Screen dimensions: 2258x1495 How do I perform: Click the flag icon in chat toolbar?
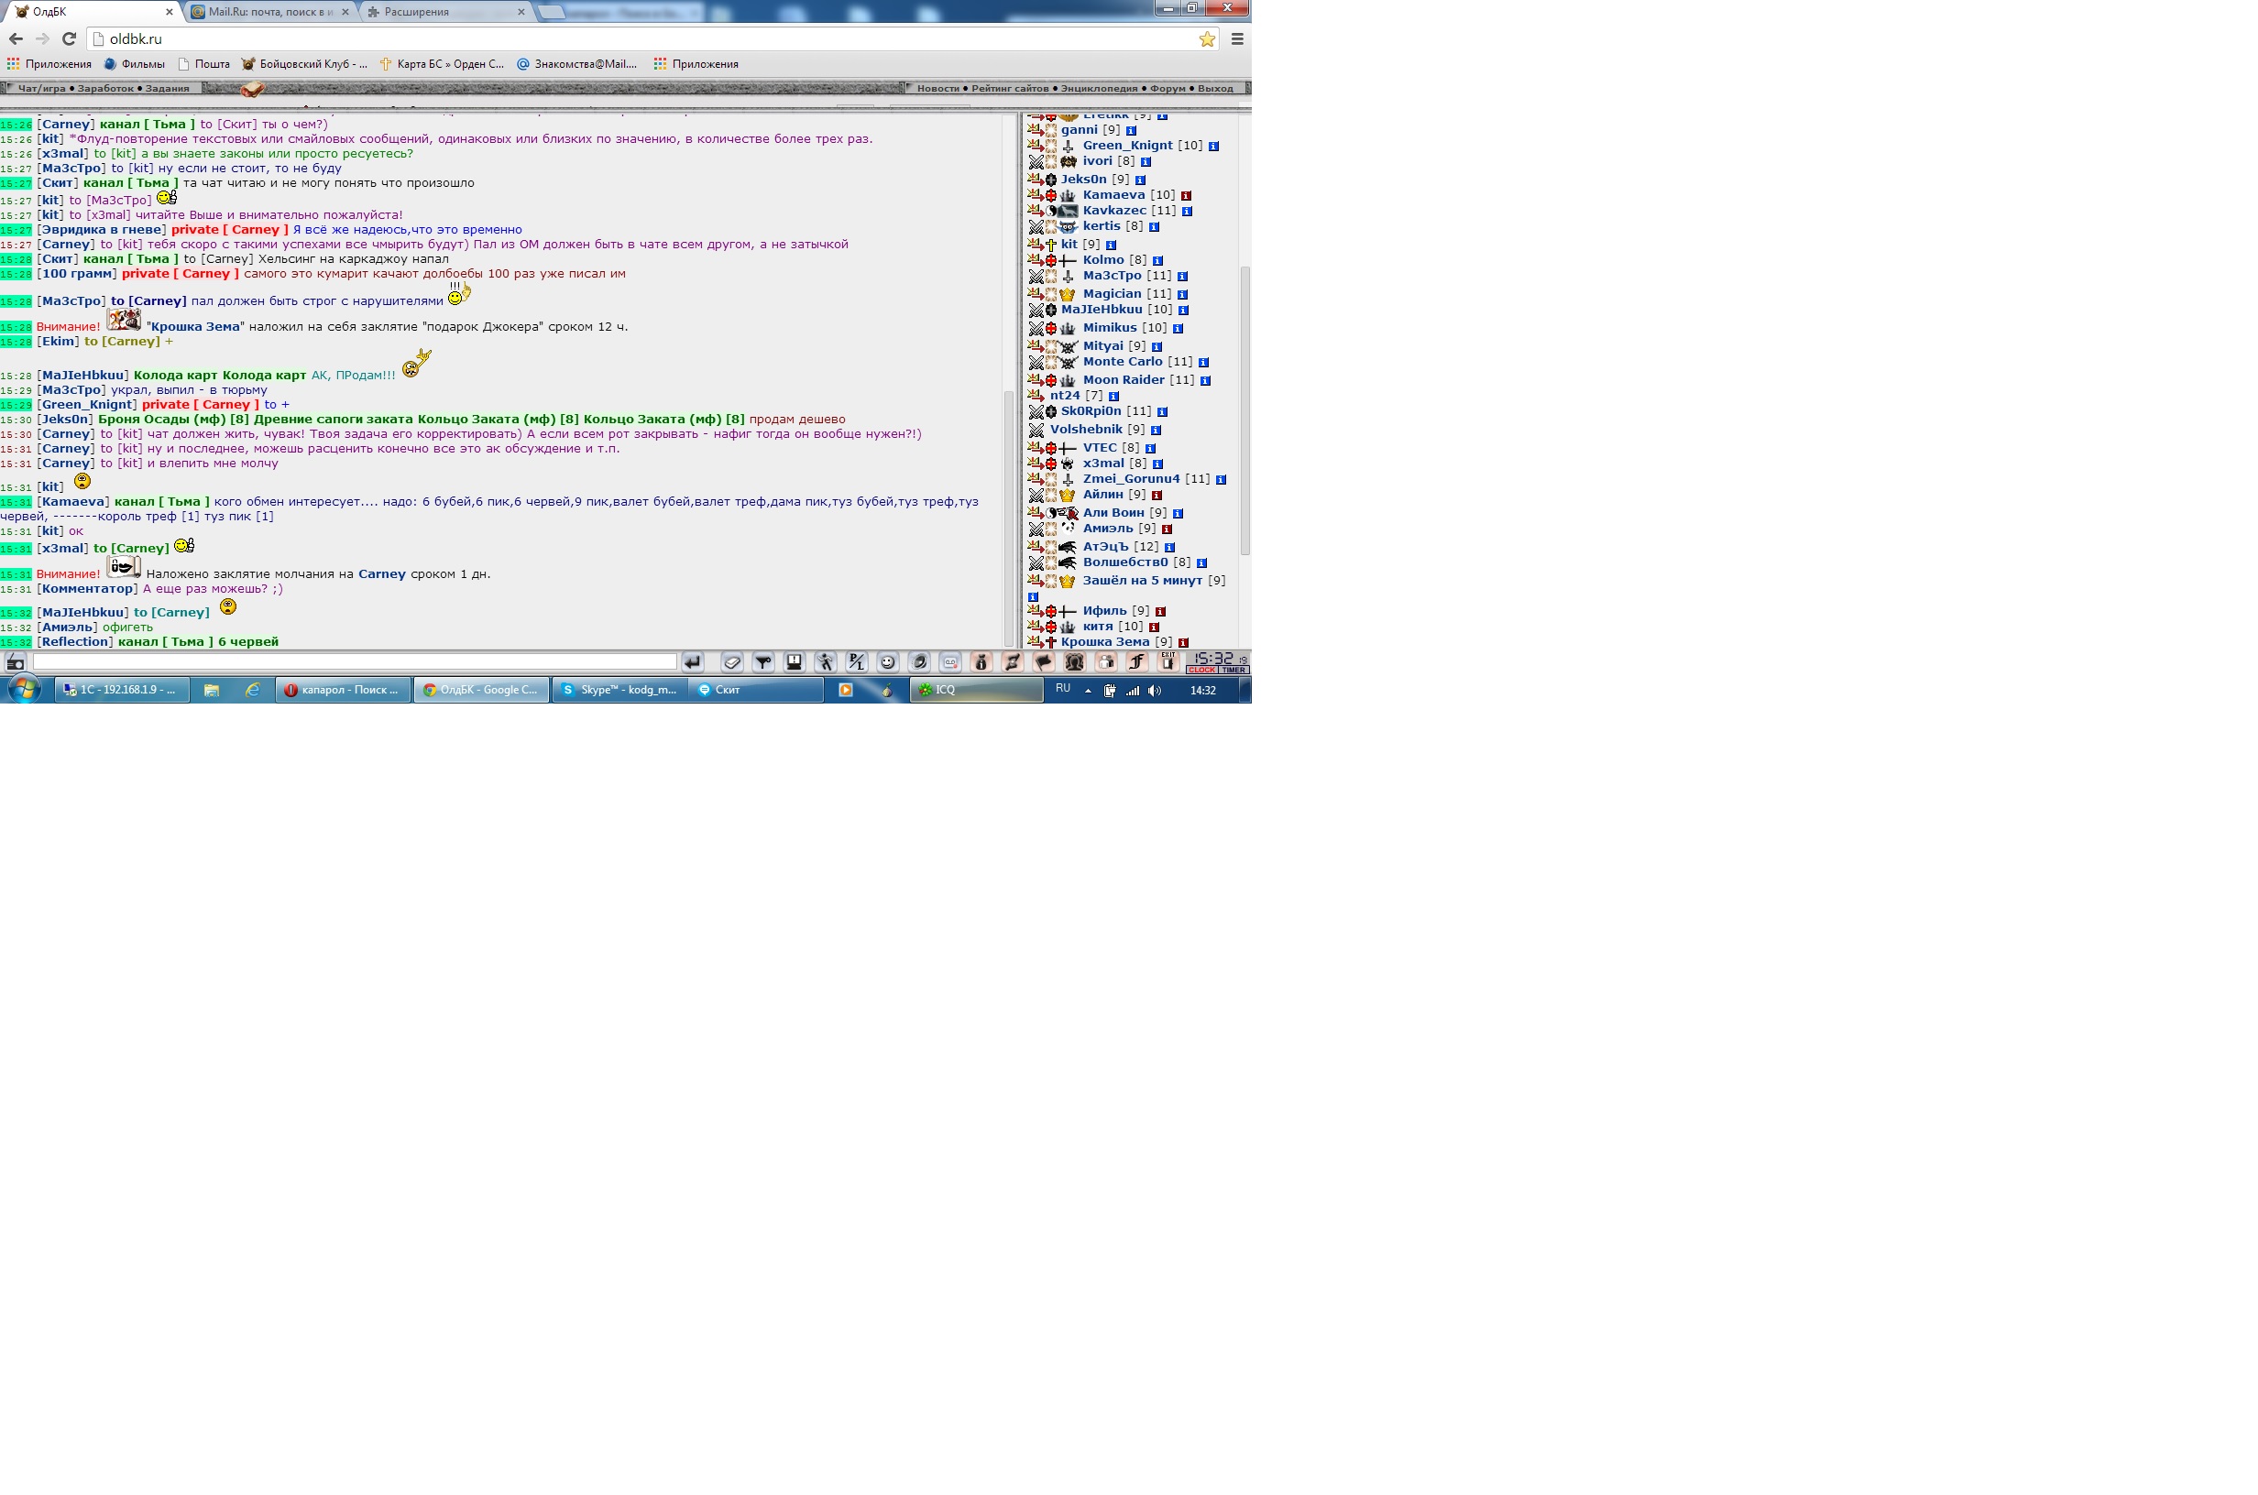click(x=1044, y=661)
